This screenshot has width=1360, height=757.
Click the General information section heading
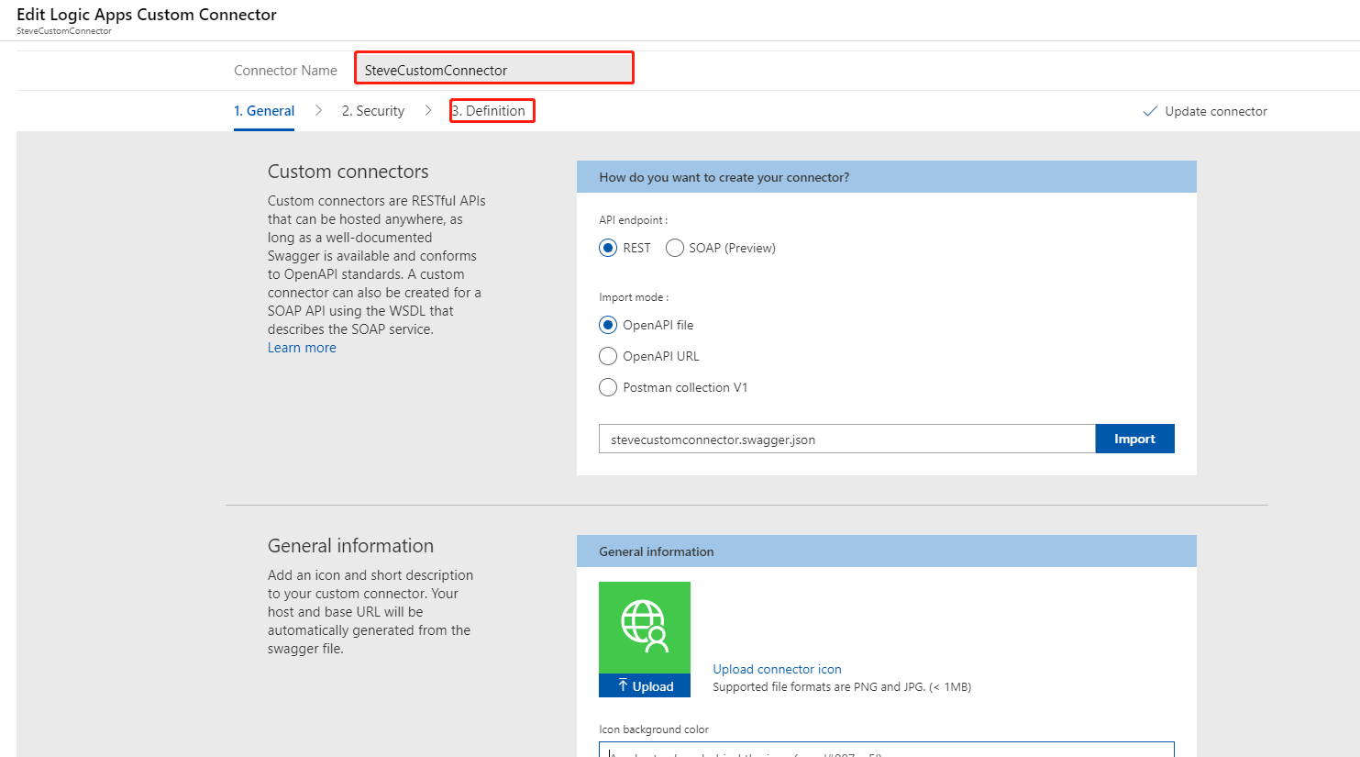(350, 546)
